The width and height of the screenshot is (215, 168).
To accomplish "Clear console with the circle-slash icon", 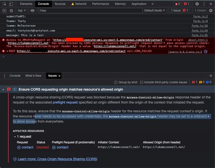I will tap(11, 10).
